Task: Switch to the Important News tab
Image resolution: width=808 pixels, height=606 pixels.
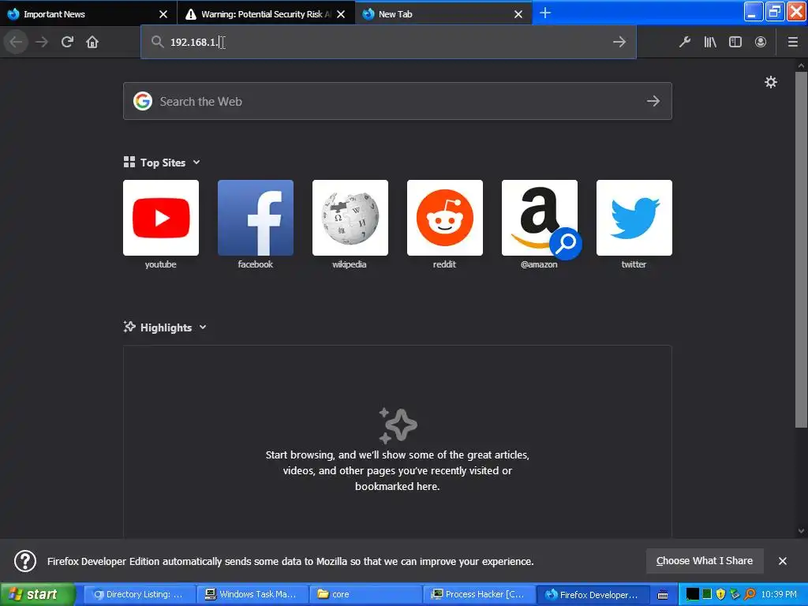Action: point(88,14)
